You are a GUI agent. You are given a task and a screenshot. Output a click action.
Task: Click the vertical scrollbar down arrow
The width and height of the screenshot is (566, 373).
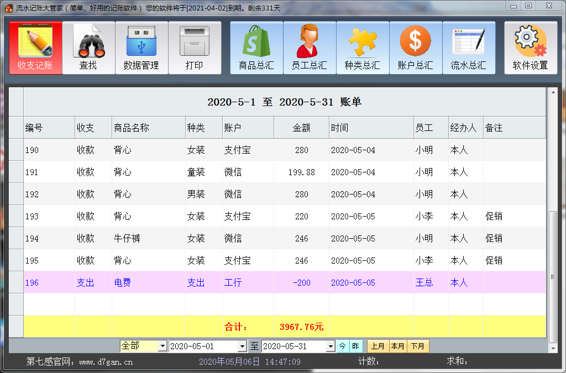pyautogui.click(x=552, y=348)
